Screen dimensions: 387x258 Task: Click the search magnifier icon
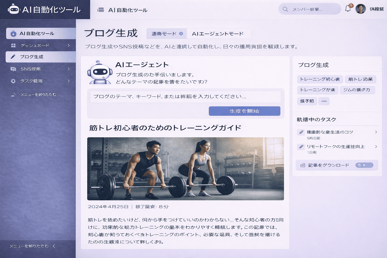point(285,9)
